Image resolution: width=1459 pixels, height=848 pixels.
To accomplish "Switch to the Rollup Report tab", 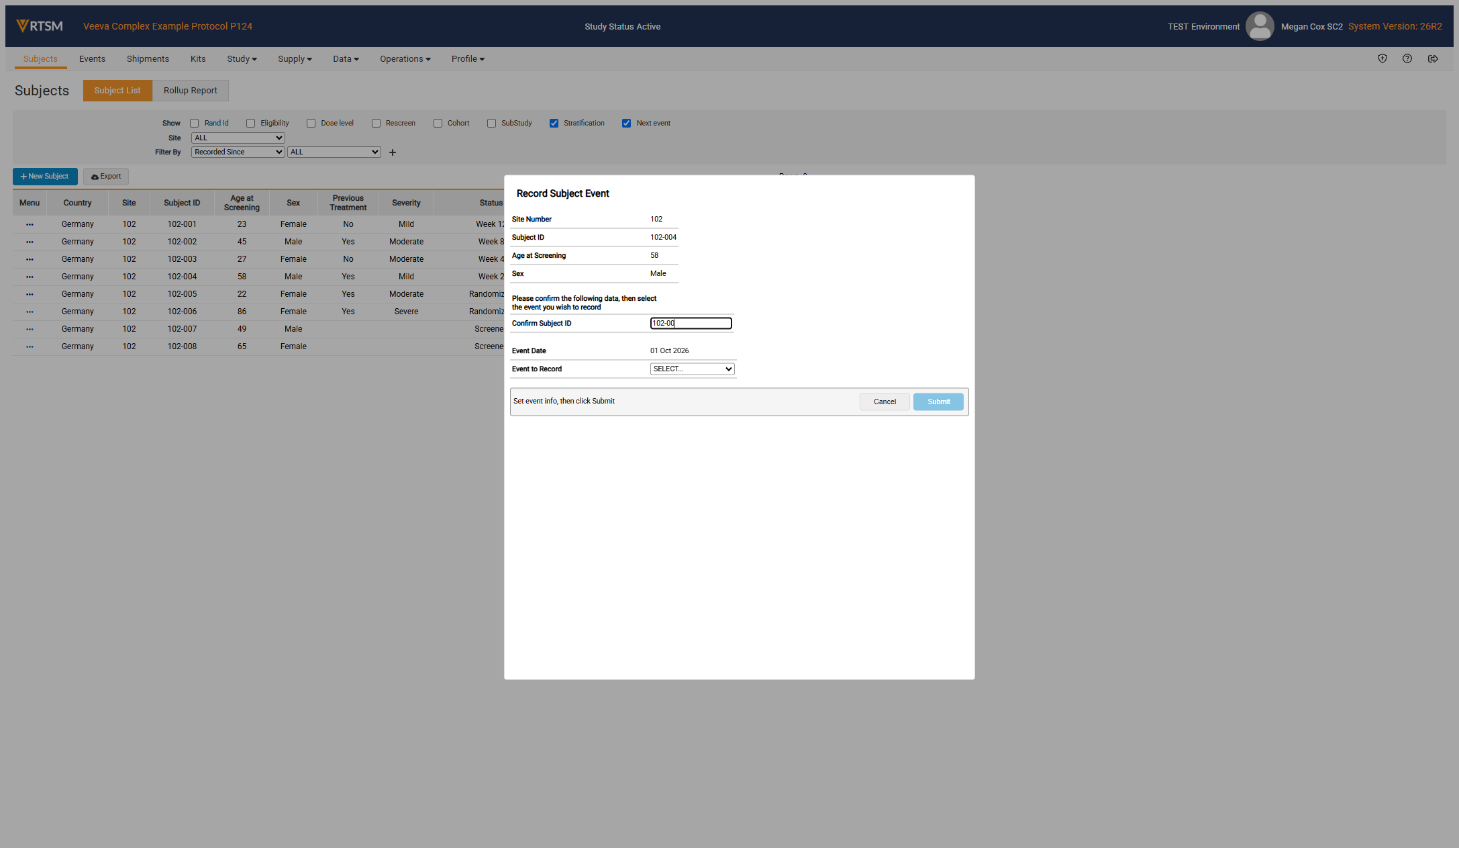I will (x=191, y=91).
